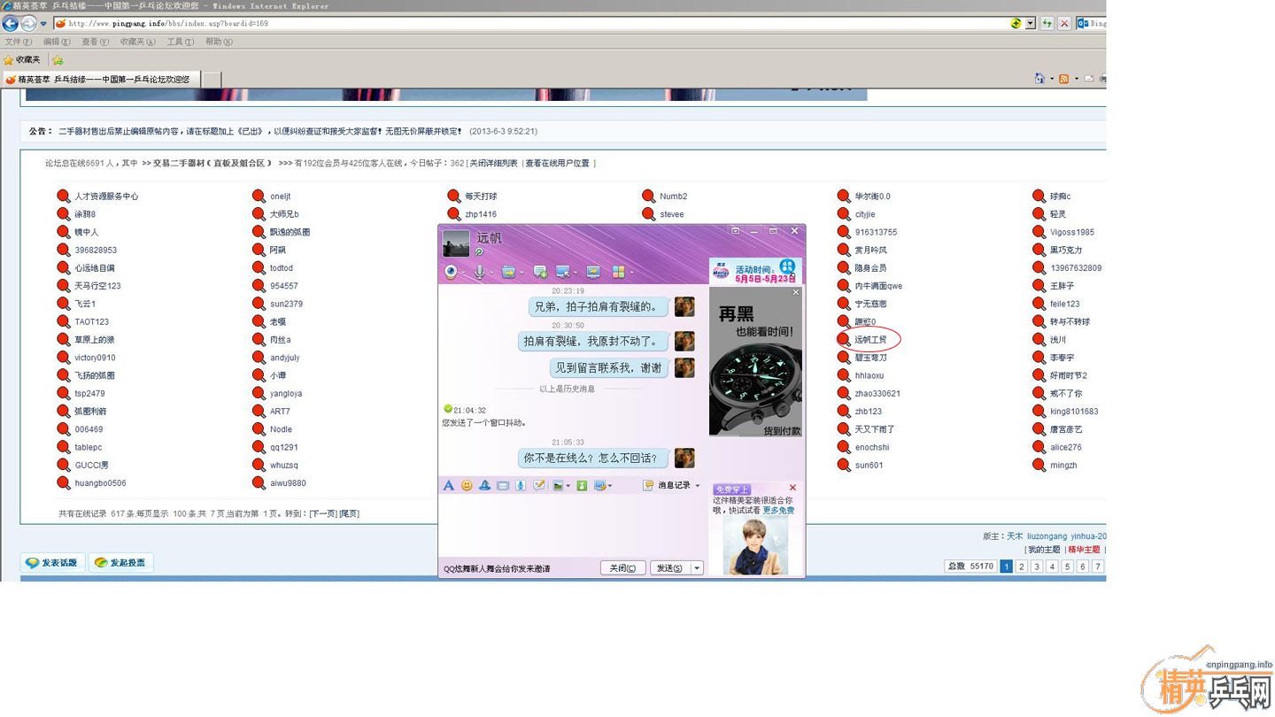
Task: Open the emoji smiley picker
Action: (467, 486)
